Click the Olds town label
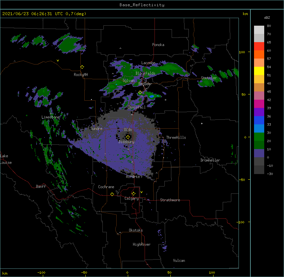The width and height of the screenshot is (284, 277). click(x=128, y=130)
